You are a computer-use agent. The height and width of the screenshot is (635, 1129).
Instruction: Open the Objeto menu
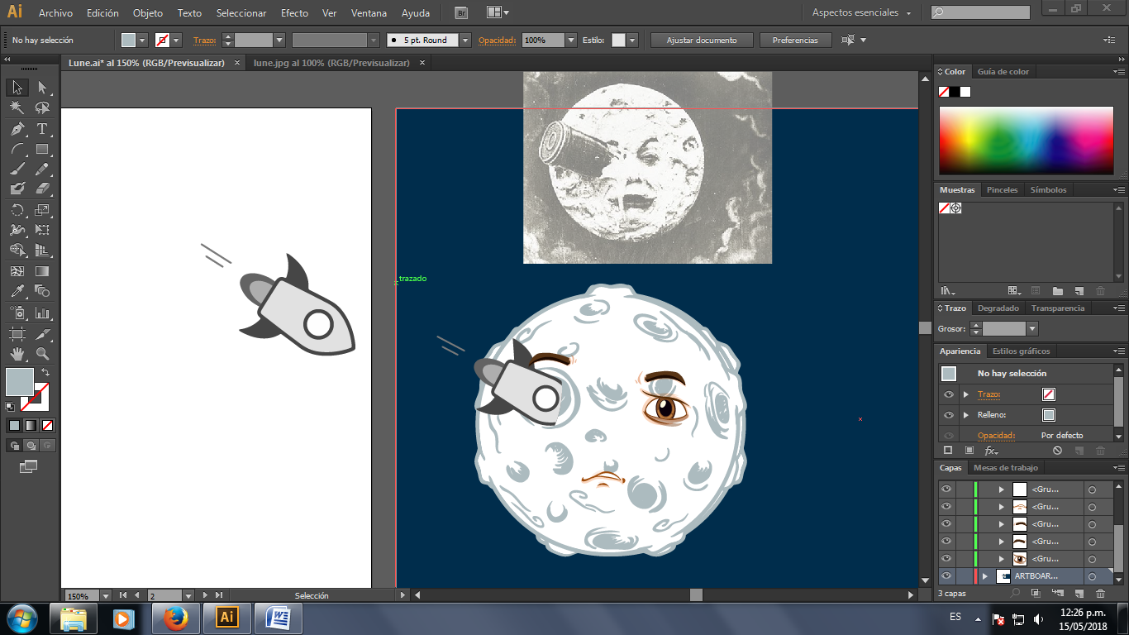148,13
